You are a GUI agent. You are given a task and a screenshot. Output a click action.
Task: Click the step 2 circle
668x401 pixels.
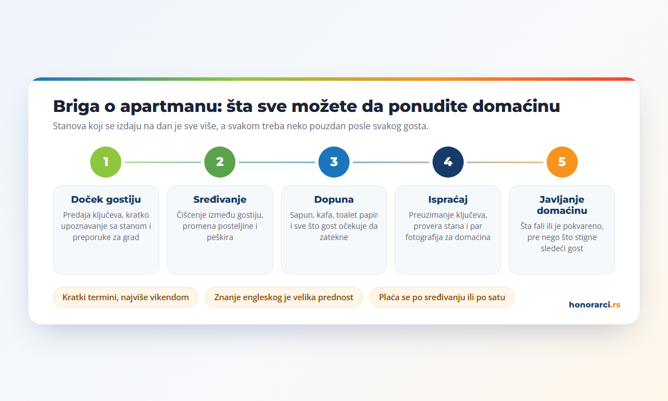click(x=220, y=162)
